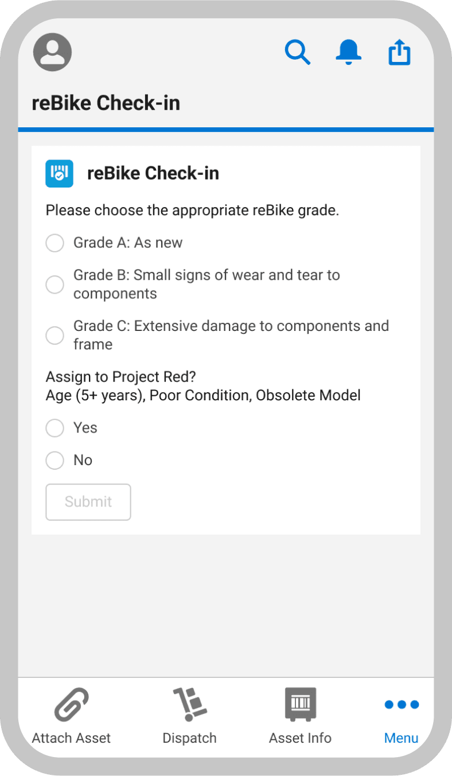Tap the Dispatch hand-truck icon
This screenshot has width=452, height=776.
pyautogui.click(x=189, y=702)
